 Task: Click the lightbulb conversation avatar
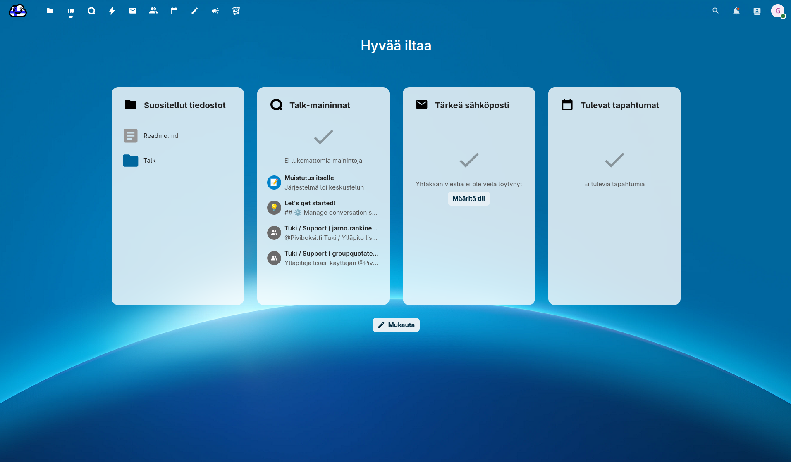click(x=274, y=208)
